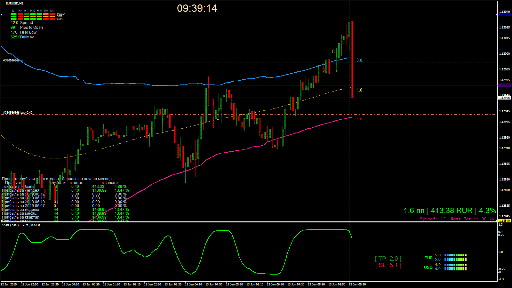Viewport: 512px width, 288px height.
Task: Click the 4.89 % current profit percentage
Action: 121,187
